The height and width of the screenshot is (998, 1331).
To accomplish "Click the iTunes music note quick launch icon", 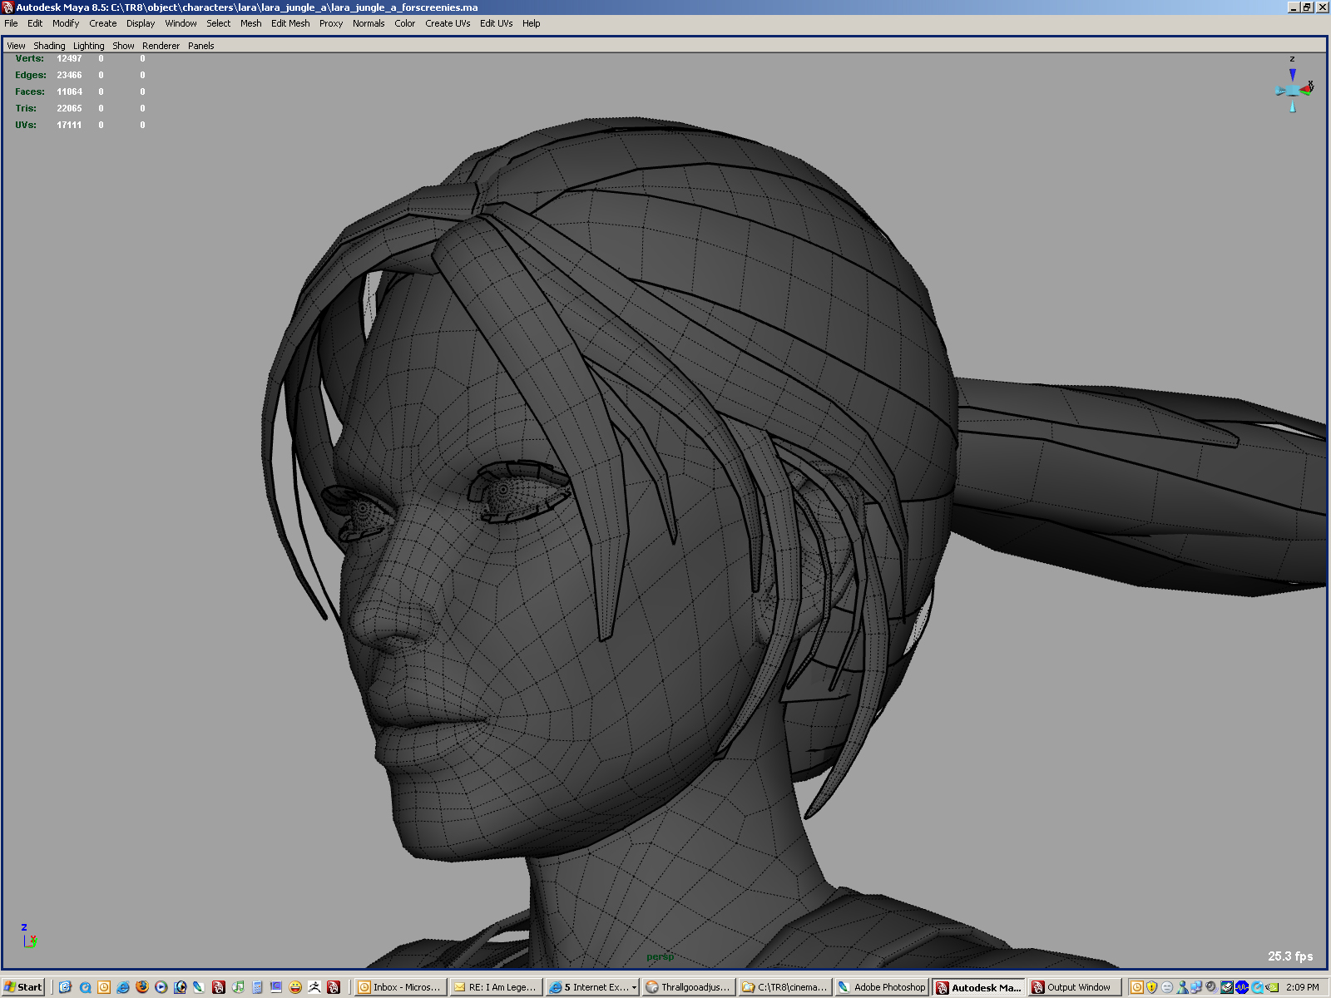I will point(238,987).
